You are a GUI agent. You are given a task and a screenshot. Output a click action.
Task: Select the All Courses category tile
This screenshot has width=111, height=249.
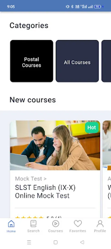point(77,61)
